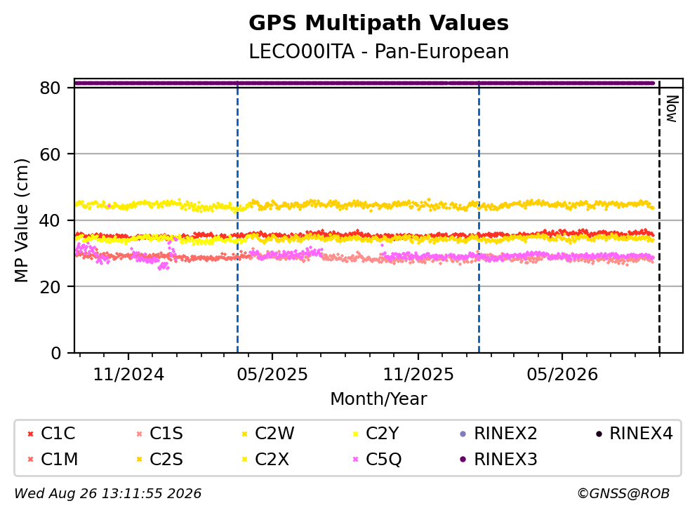Click the LECO00ITA - Pan-European subtitle
Viewport: 697px width, 515px height.
click(x=379, y=52)
